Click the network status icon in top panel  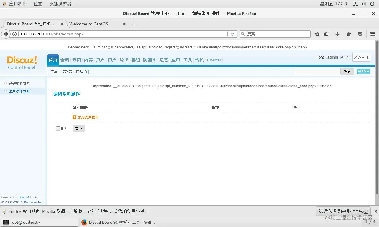pos(356,4)
